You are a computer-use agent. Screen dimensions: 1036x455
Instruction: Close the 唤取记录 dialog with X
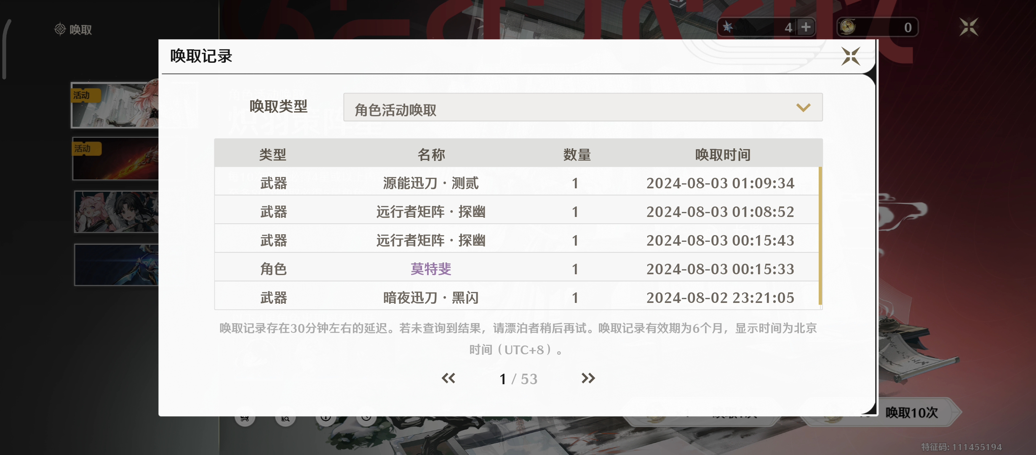click(850, 56)
